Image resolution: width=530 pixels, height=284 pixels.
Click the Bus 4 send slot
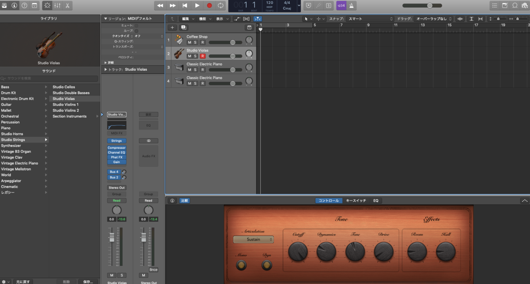pos(114,172)
